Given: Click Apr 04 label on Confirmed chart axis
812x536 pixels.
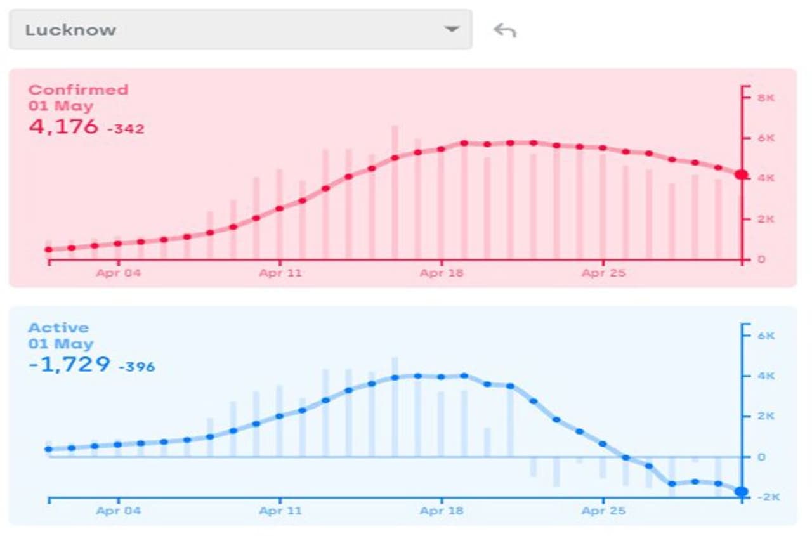Looking at the screenshot, I should (x=118, y=273).
